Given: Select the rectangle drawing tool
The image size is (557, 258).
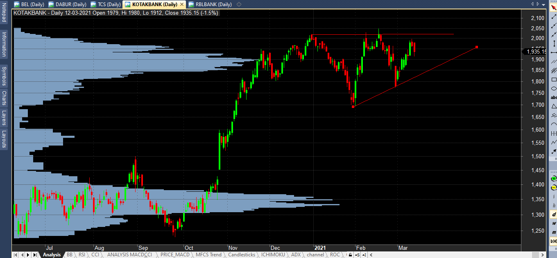Looking at the screenshot, I should (x=554, y=80).
